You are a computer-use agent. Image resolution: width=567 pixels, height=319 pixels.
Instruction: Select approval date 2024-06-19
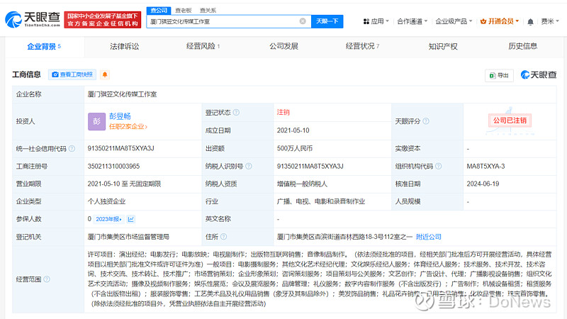pyautogui.click(x=483, y=184)
